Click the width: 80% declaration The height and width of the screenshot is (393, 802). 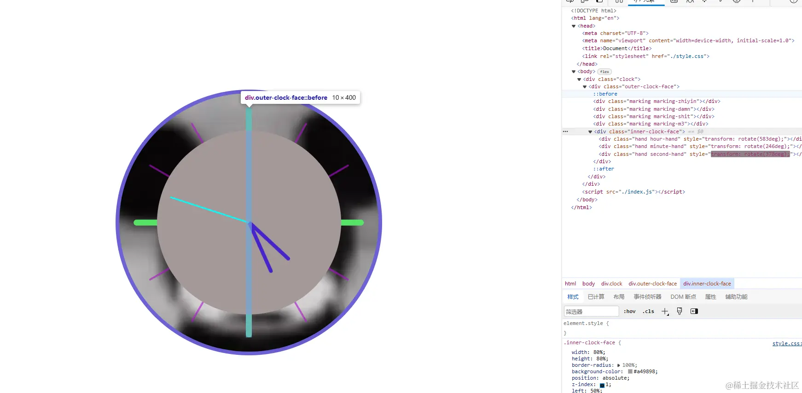[x=588, y=353]
